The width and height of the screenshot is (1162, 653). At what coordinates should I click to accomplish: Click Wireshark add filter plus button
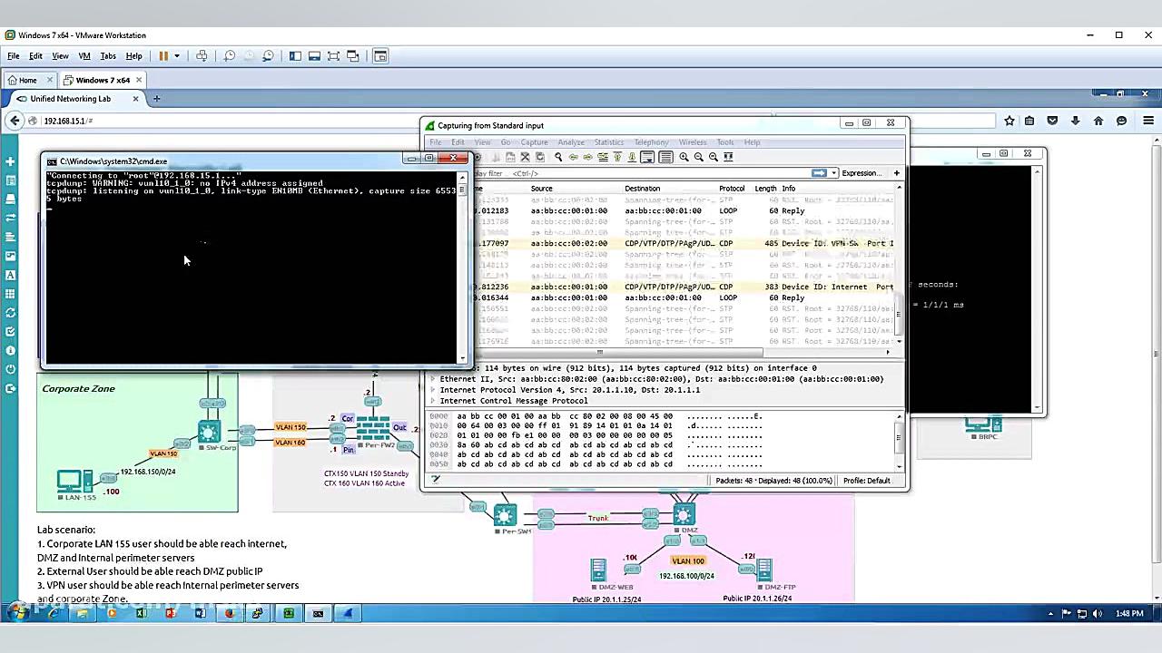(896, 173)
